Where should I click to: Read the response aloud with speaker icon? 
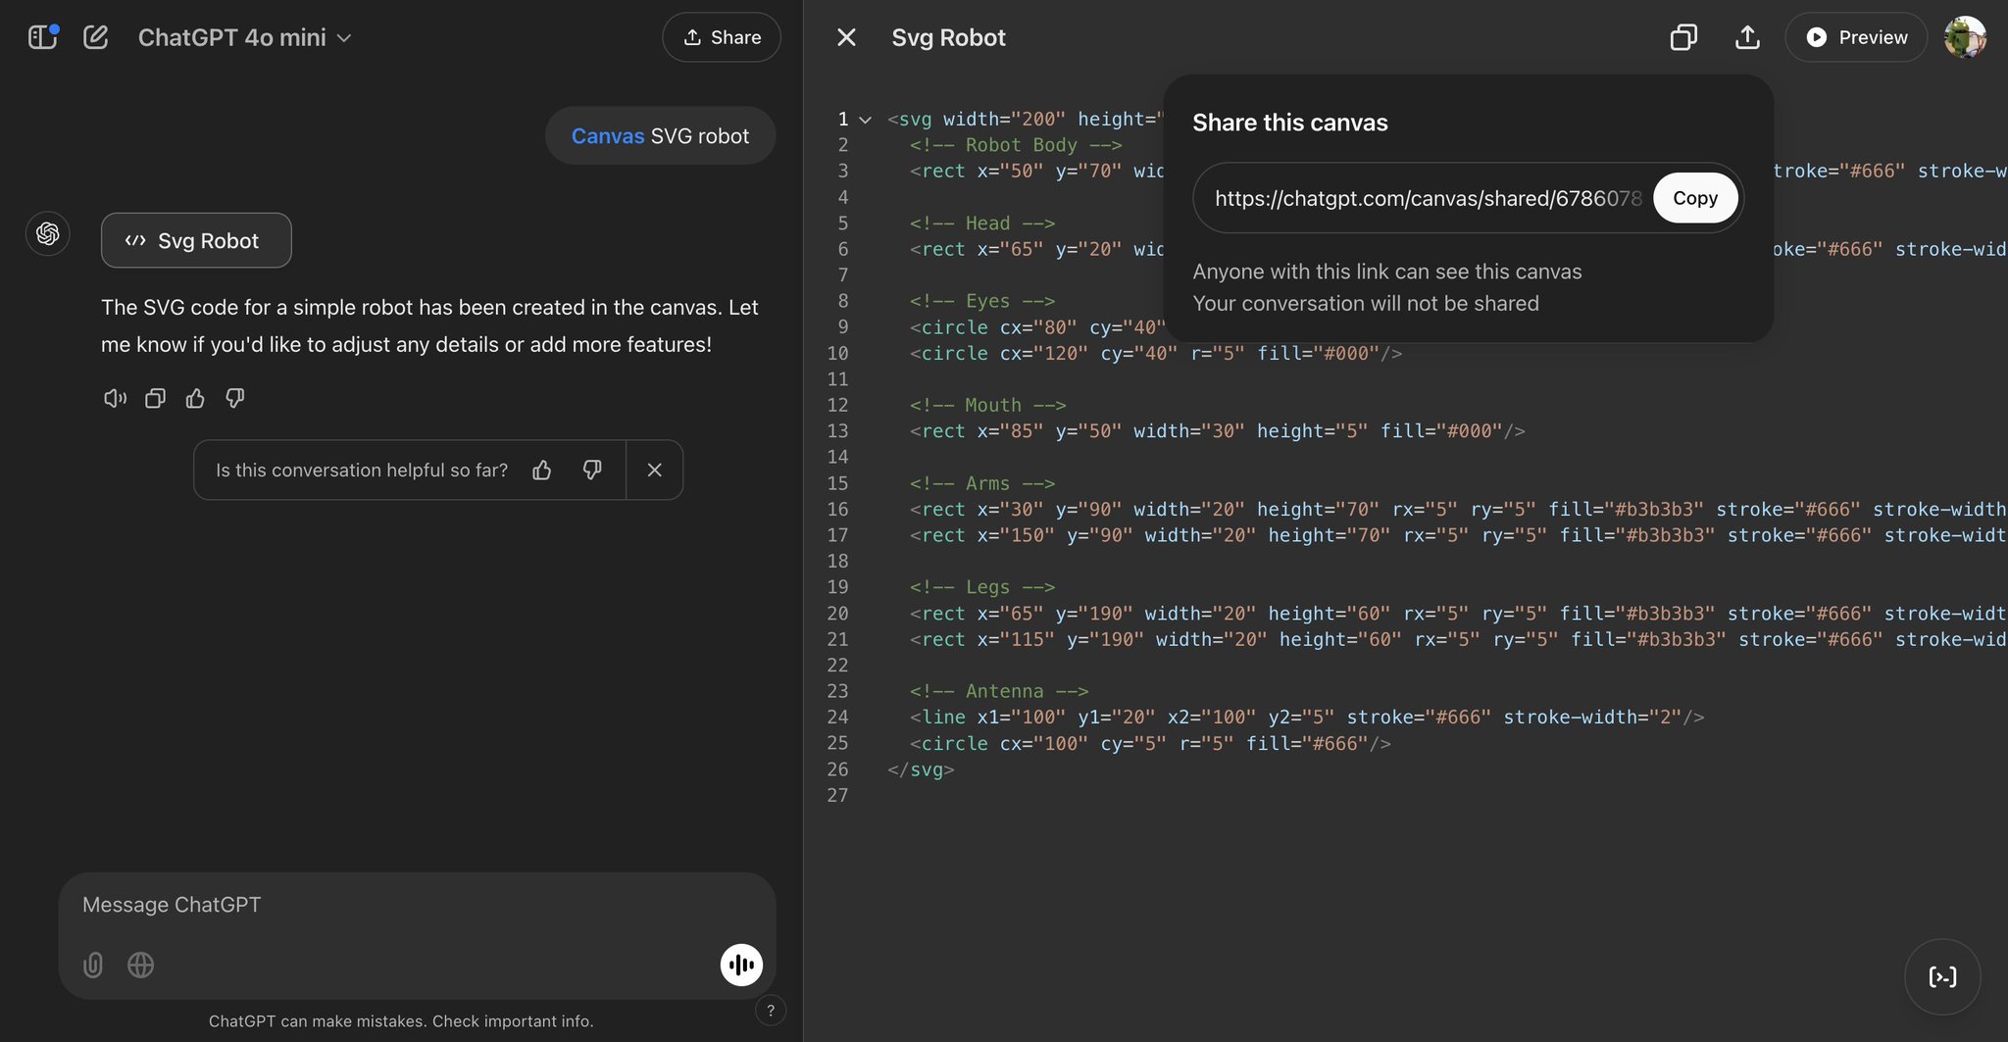click(x=115, y=398)
